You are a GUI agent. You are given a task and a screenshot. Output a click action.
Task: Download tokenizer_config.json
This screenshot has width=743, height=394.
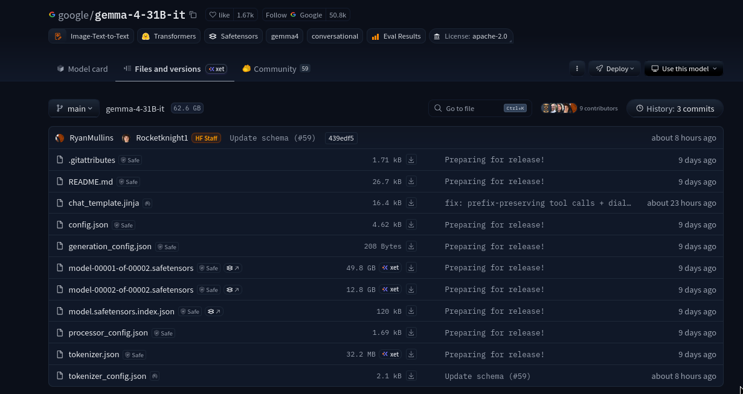point(411,376)
